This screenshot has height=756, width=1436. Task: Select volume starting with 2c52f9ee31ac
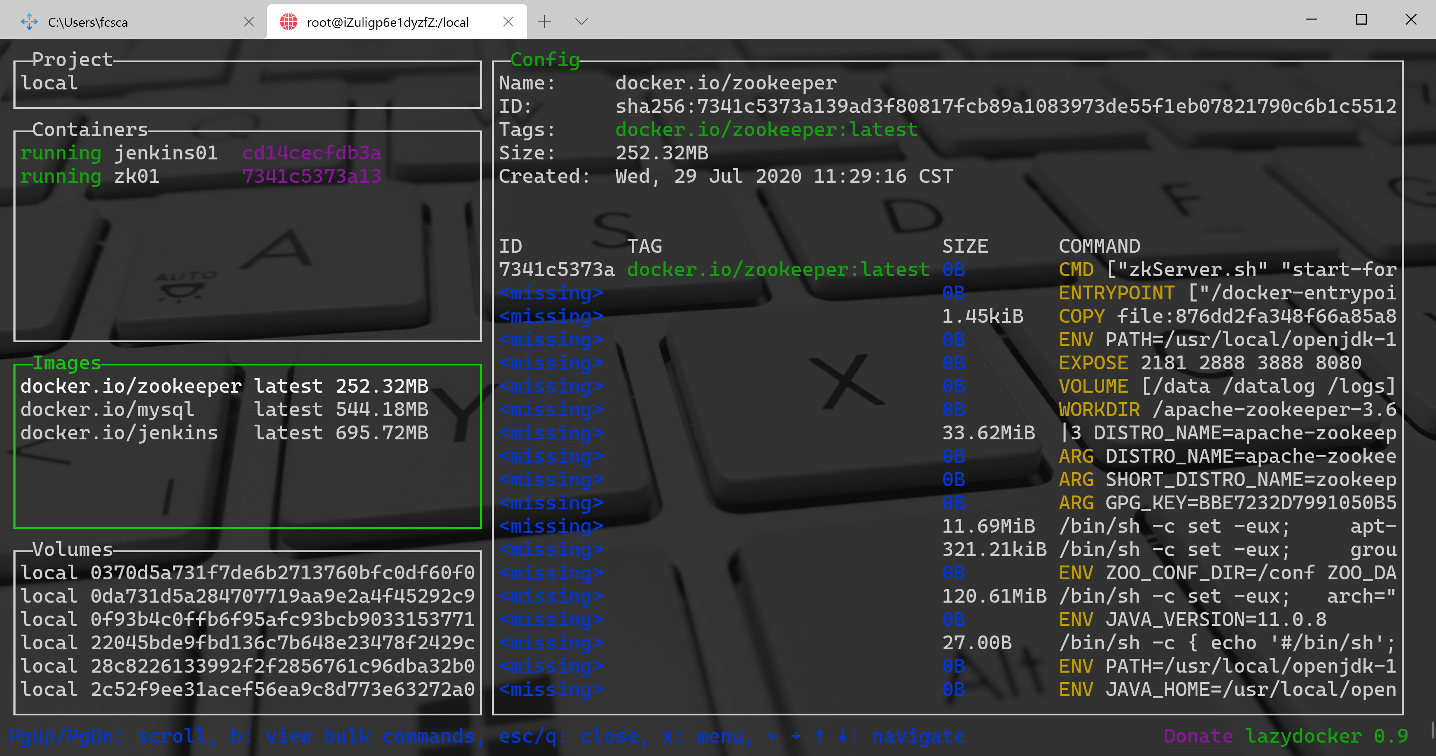pos(247,689)
